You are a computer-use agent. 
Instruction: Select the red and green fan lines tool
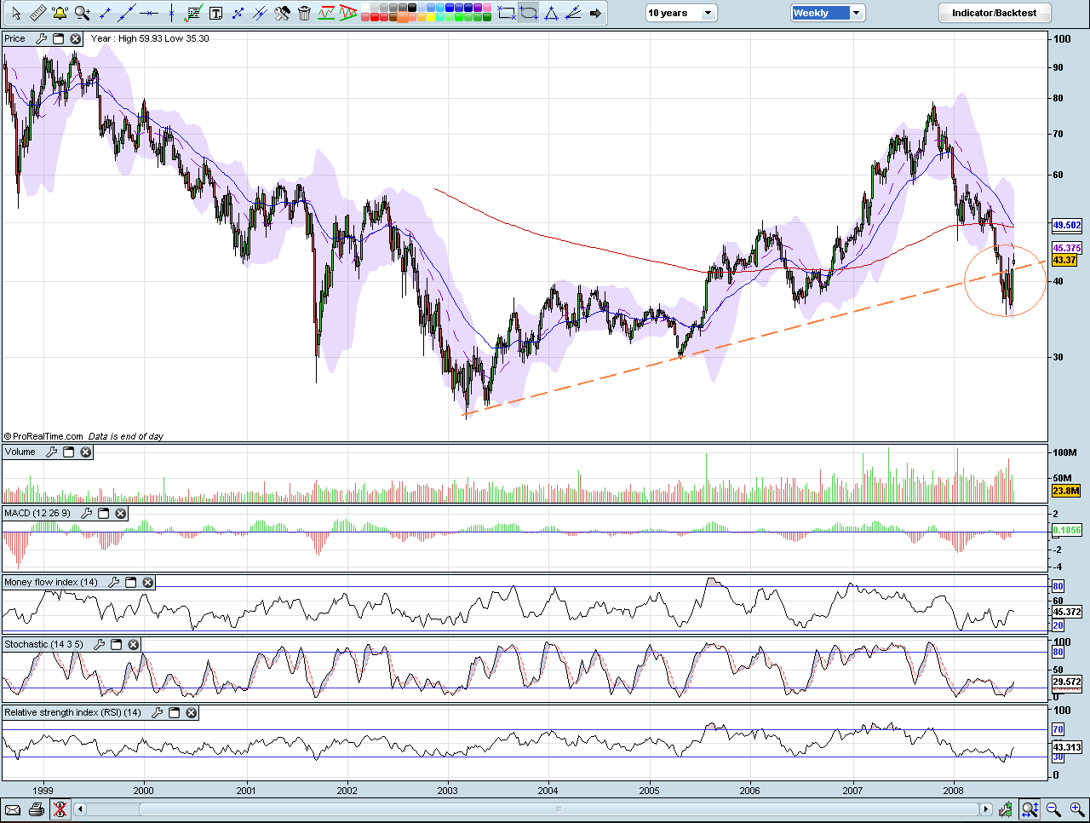point(348,13)
